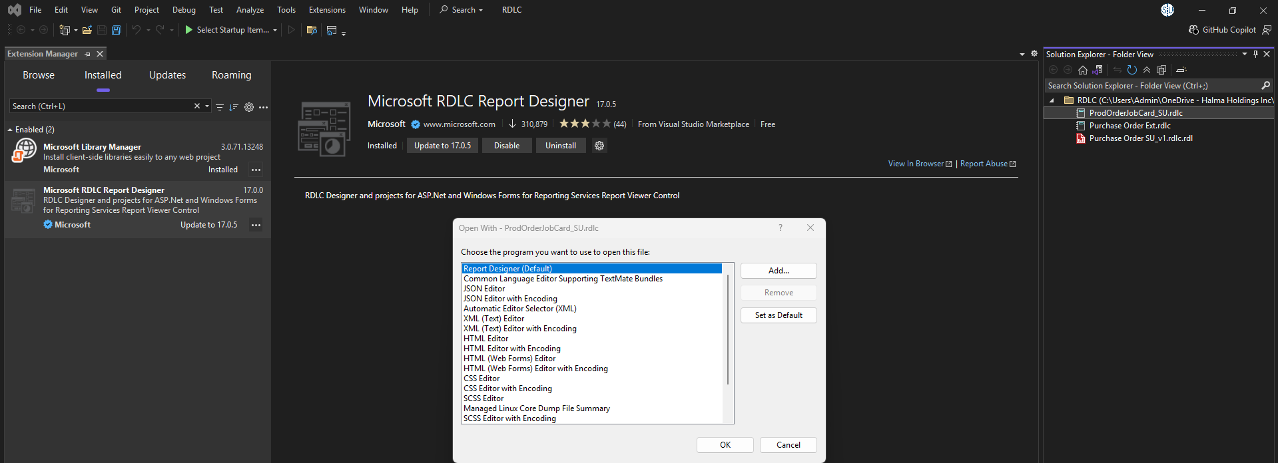The image size is (1278, 463).
Task: Click the Open With program list scrollbar
Action: (x=728, y=329)
